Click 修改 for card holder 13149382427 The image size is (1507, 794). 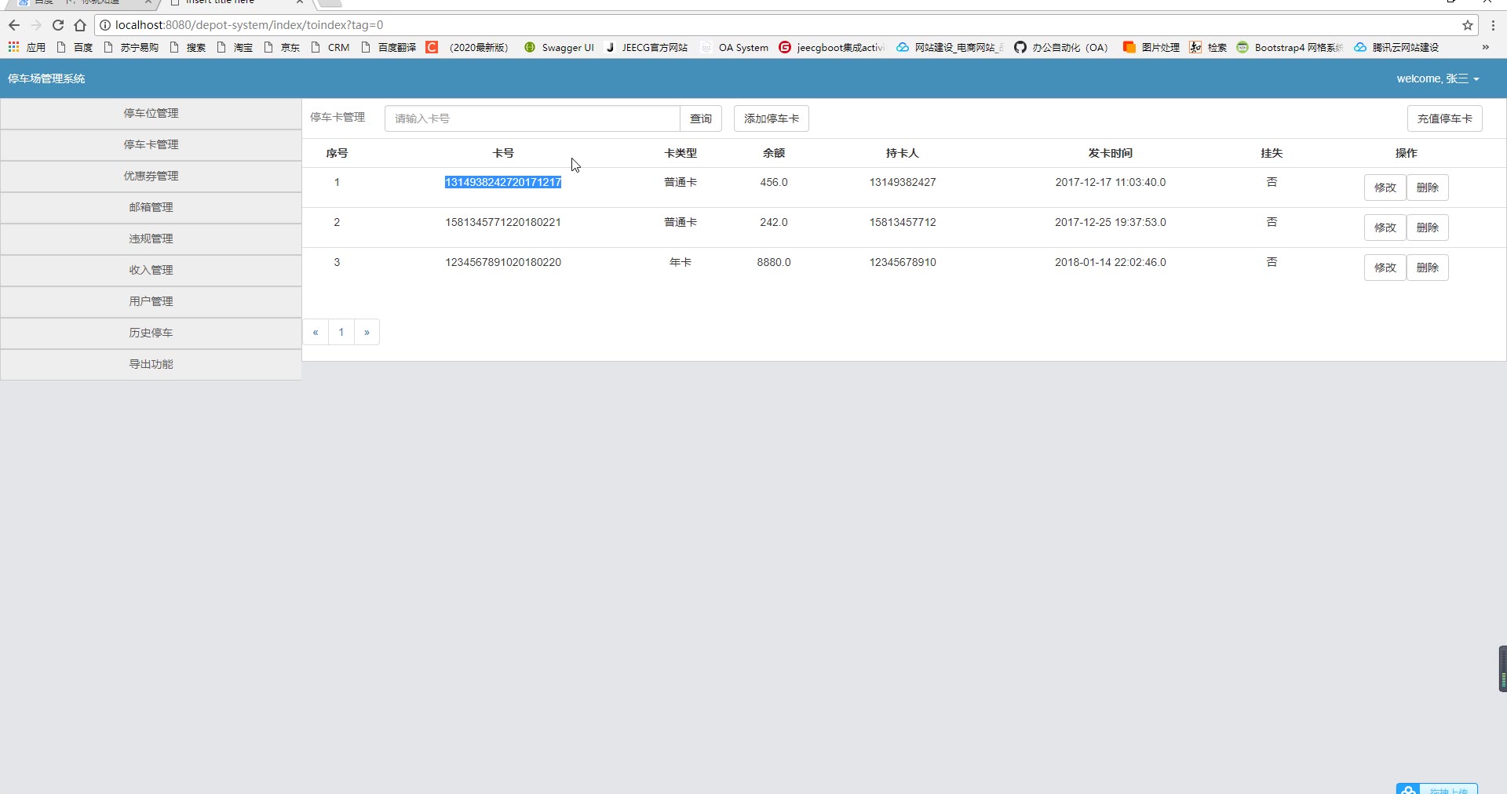[1385, 188]
